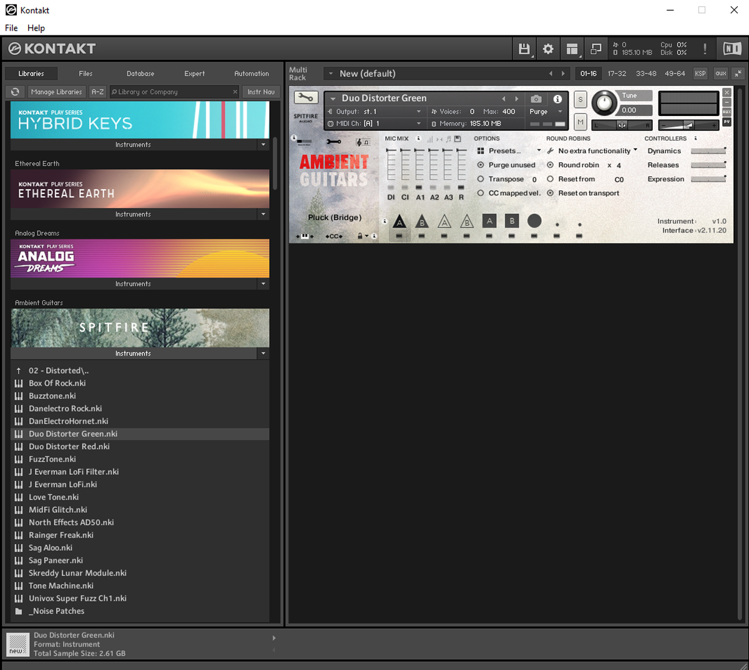Select outlined triangle A articulation
The image size is (749, 670).
tap(444, 221)
